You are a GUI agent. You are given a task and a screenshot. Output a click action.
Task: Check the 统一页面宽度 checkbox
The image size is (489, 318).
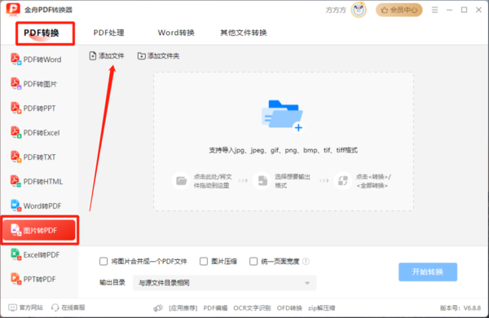pyautogui.click(x=253, y=261)
